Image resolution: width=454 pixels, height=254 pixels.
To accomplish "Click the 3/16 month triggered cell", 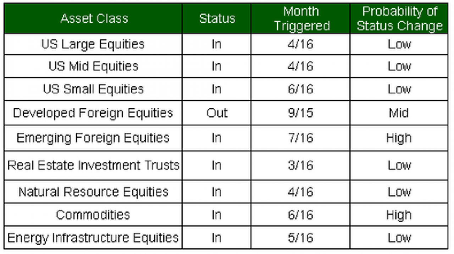I will (x=300, y=165).
